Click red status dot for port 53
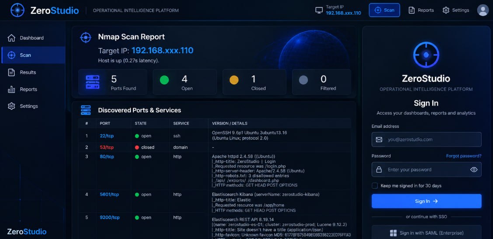This screenshot has width=493, height=239. [x=137, y=147]
